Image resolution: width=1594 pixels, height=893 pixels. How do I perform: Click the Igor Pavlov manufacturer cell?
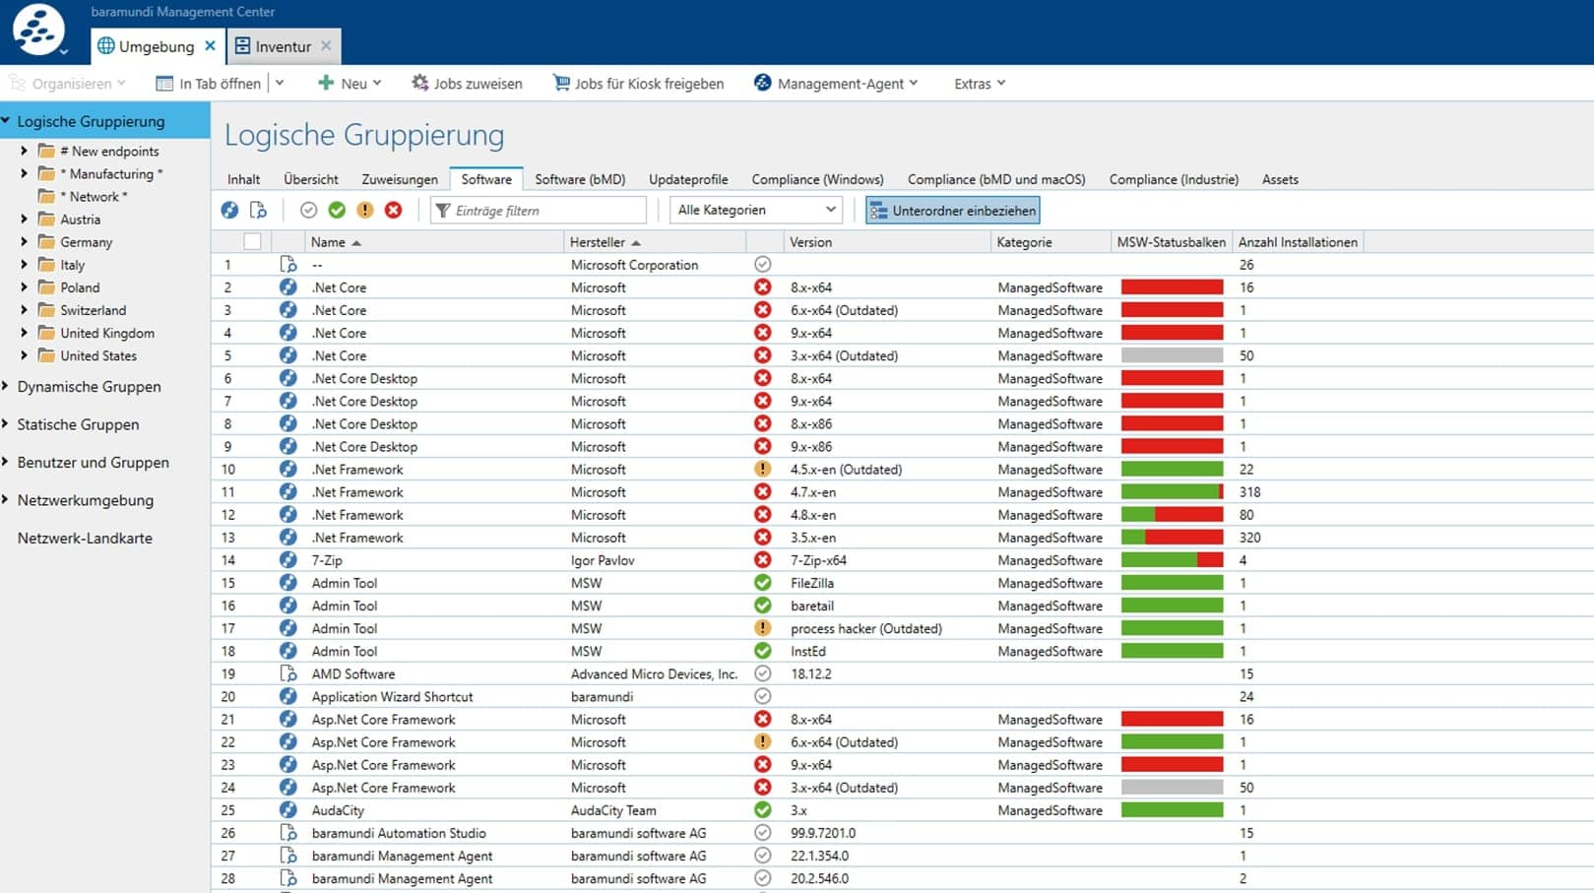603,560
